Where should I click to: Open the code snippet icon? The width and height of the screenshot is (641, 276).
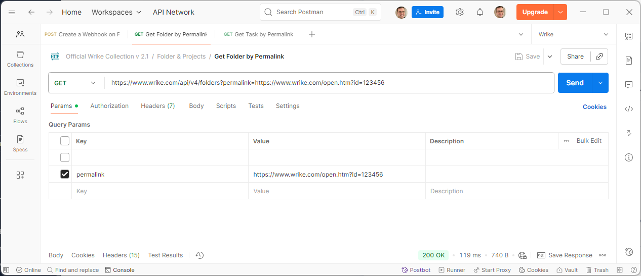coord(629,109)
